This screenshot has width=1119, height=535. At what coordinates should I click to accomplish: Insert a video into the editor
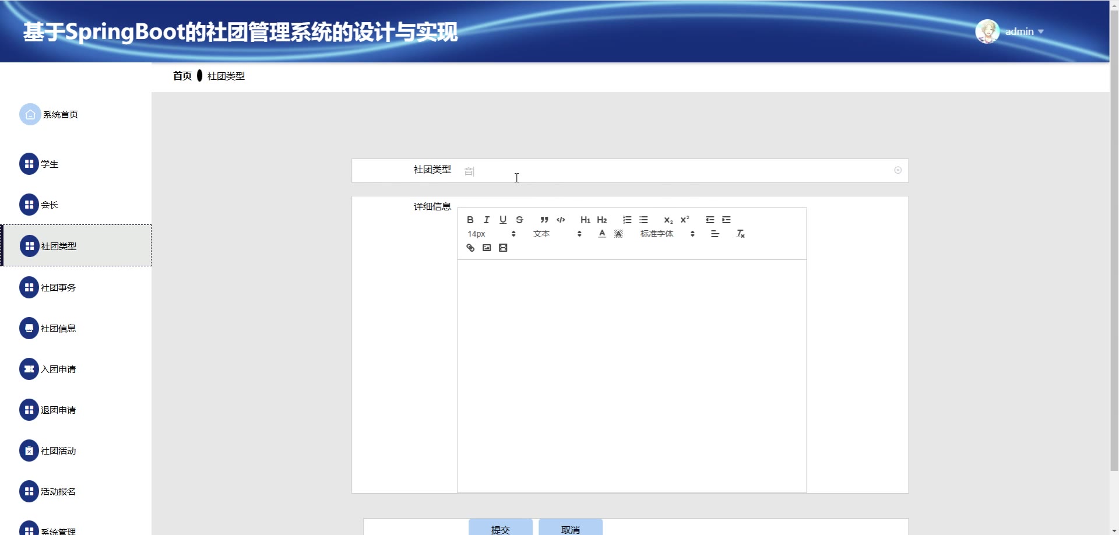click(x=503, y=248)
